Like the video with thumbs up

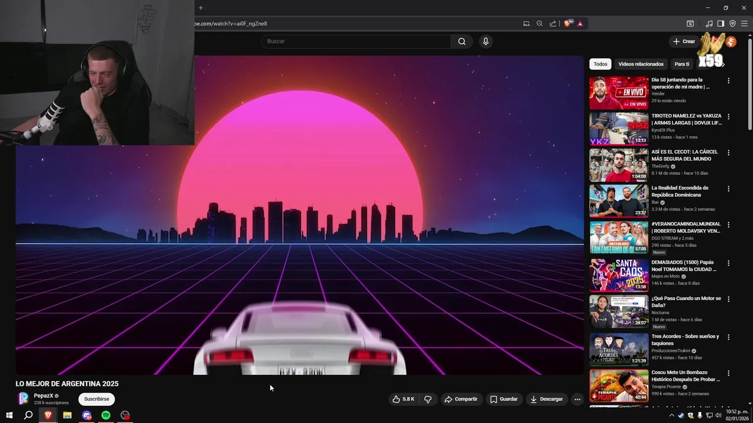point(404,399)
